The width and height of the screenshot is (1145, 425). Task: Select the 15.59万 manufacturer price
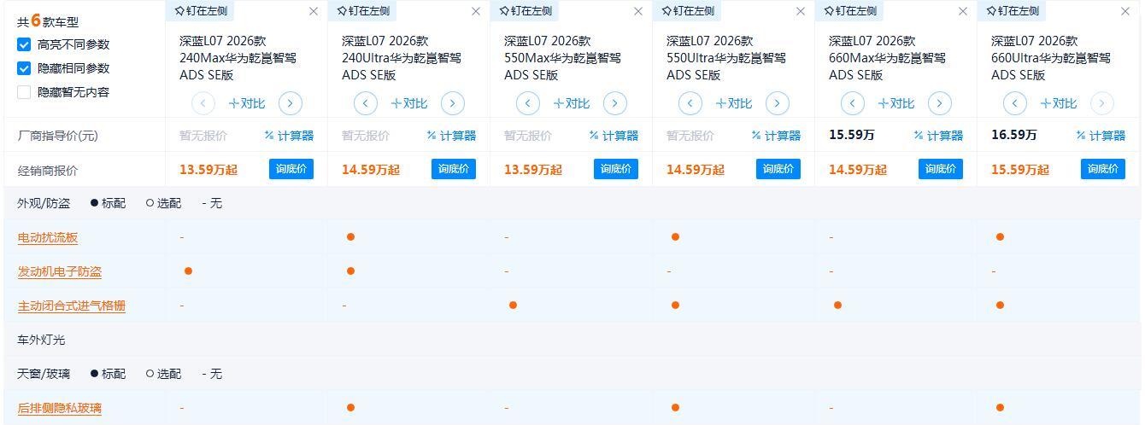851,135
